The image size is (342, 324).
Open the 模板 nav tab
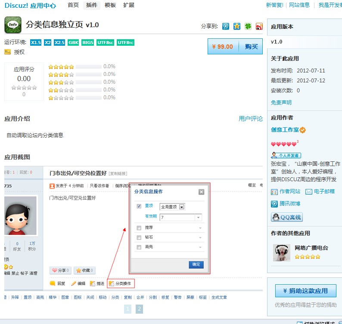tap(110, 5)
